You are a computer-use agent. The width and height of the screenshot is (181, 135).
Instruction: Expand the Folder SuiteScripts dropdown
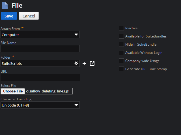click(x=40, y=63)
